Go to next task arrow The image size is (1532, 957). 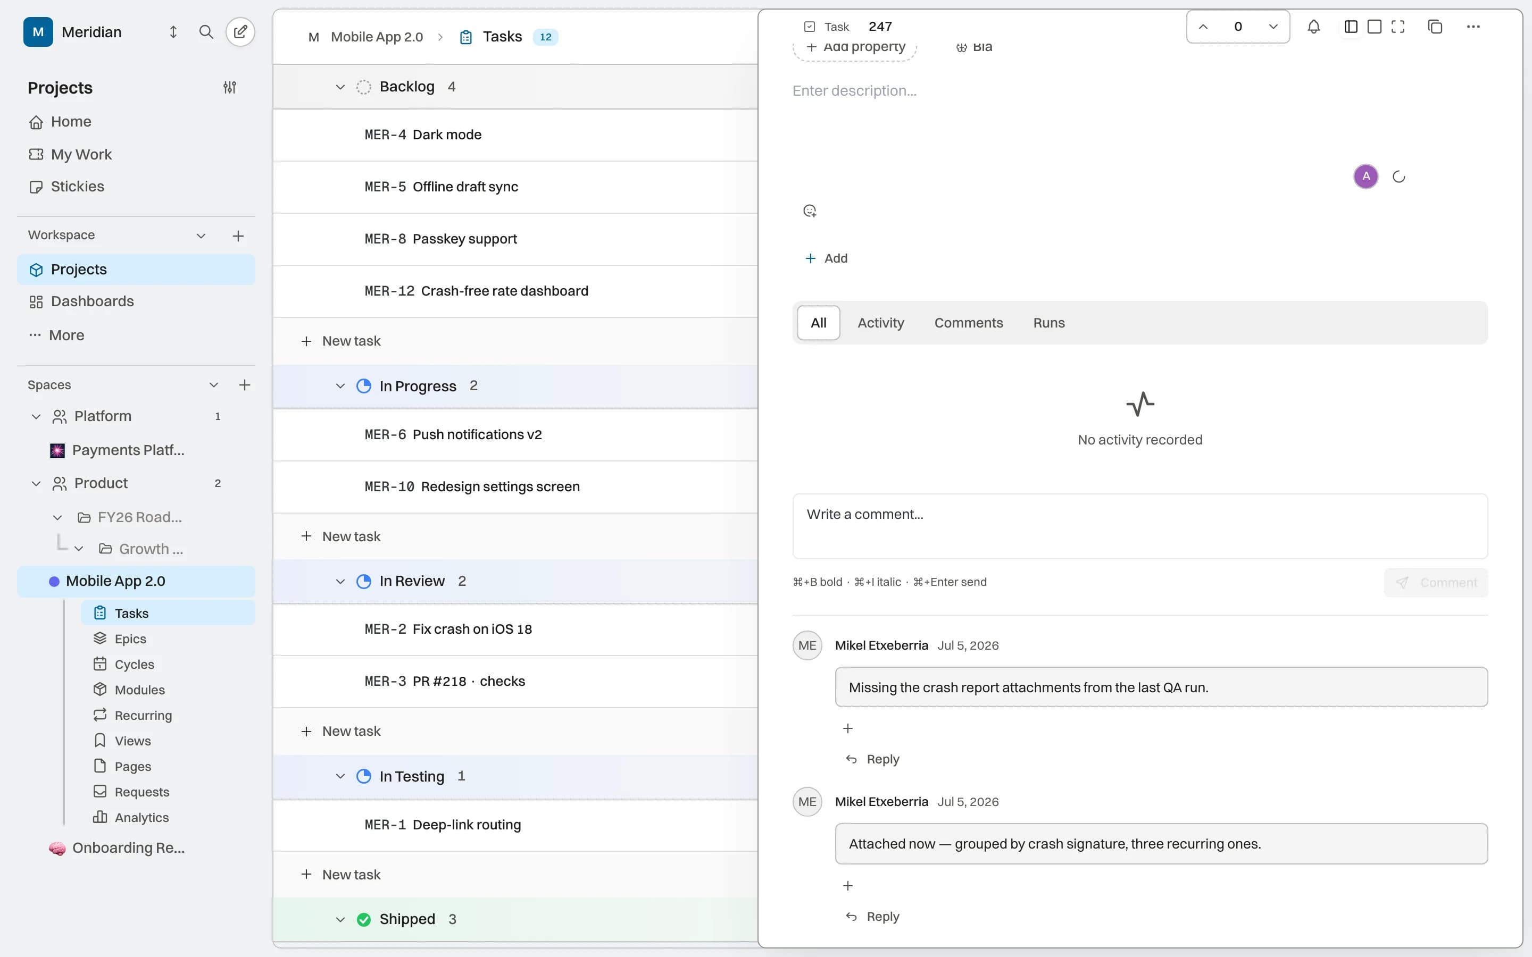tap(1273, 27)
